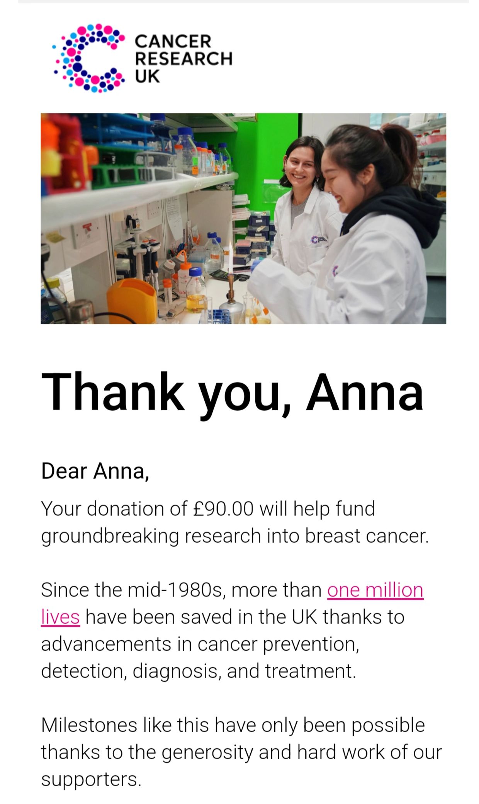The height and width of the screenshot is (804, 479).
Task: Click the Cancer Research UK dotted C logo
Action: (89, 58)
